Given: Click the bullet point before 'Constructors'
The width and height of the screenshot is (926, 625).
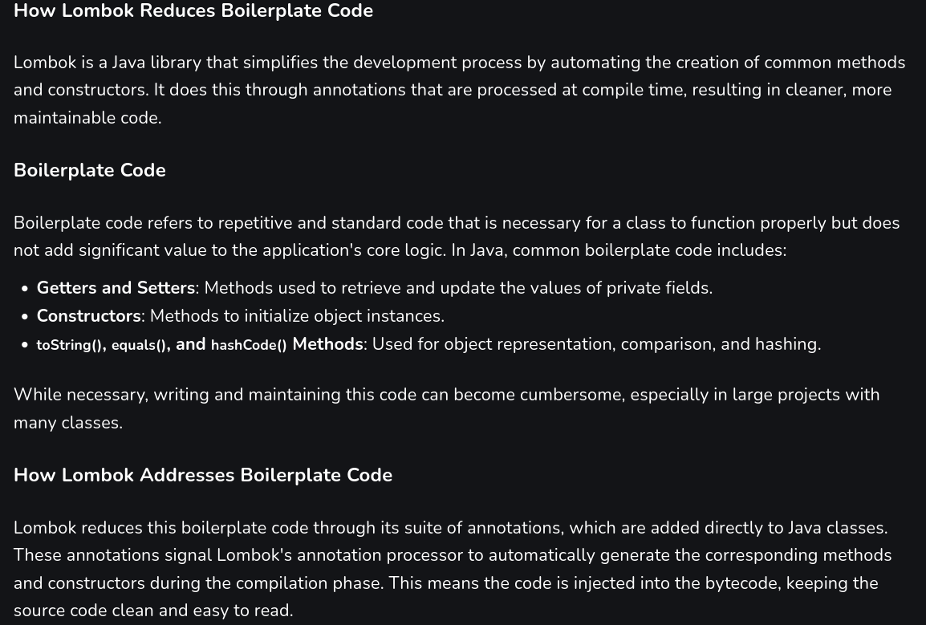Looking at the screenshot, I should click(x=24, y=317).
